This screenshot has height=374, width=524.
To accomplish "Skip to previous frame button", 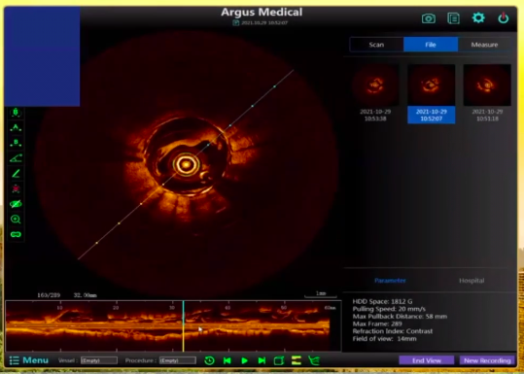I will click(227, 360).
